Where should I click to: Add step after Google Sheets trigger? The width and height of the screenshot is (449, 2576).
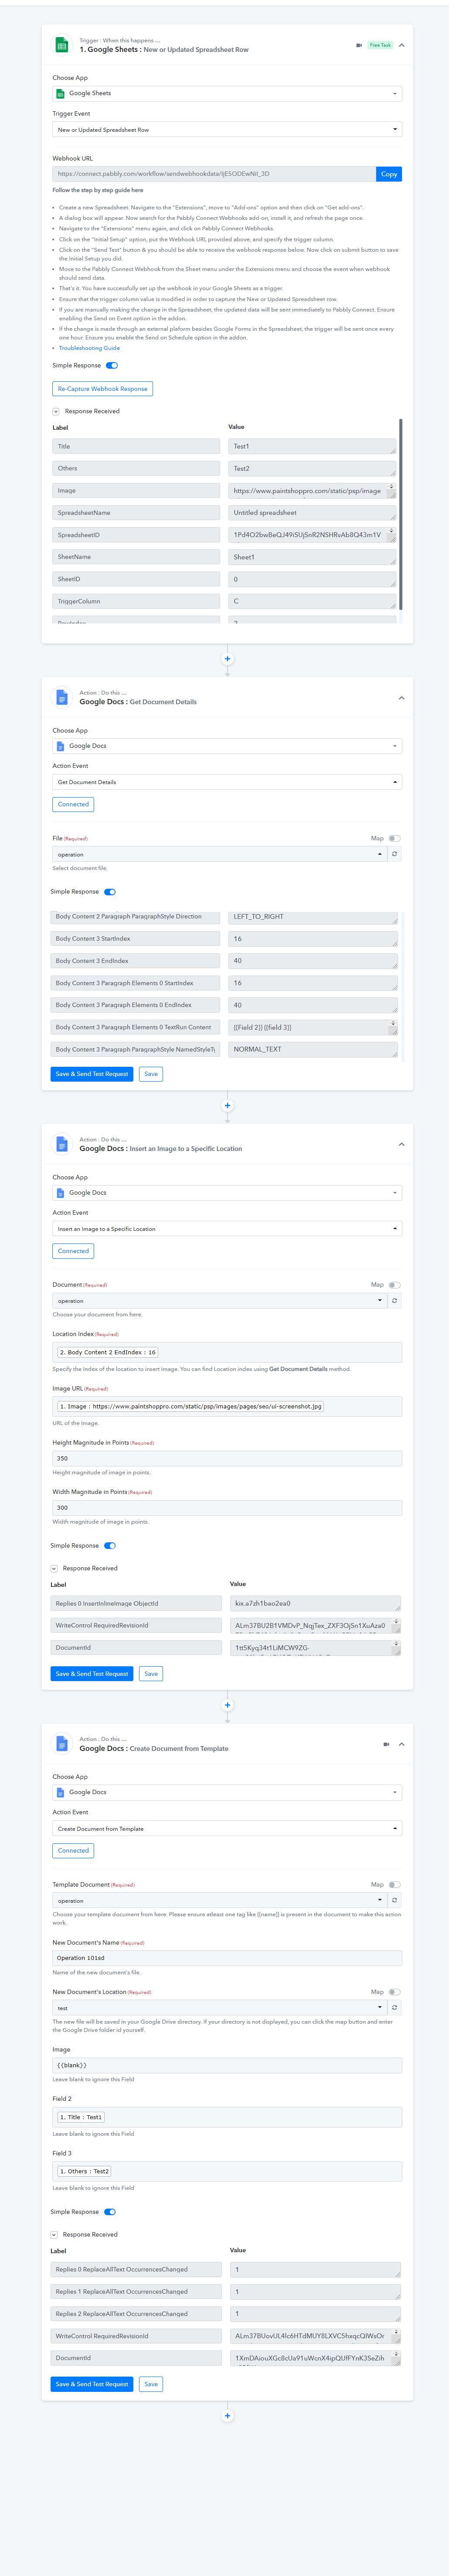pyautogui.click(x=227, y=658)
